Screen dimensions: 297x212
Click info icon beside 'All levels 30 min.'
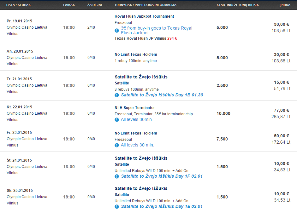pos(117,145)
